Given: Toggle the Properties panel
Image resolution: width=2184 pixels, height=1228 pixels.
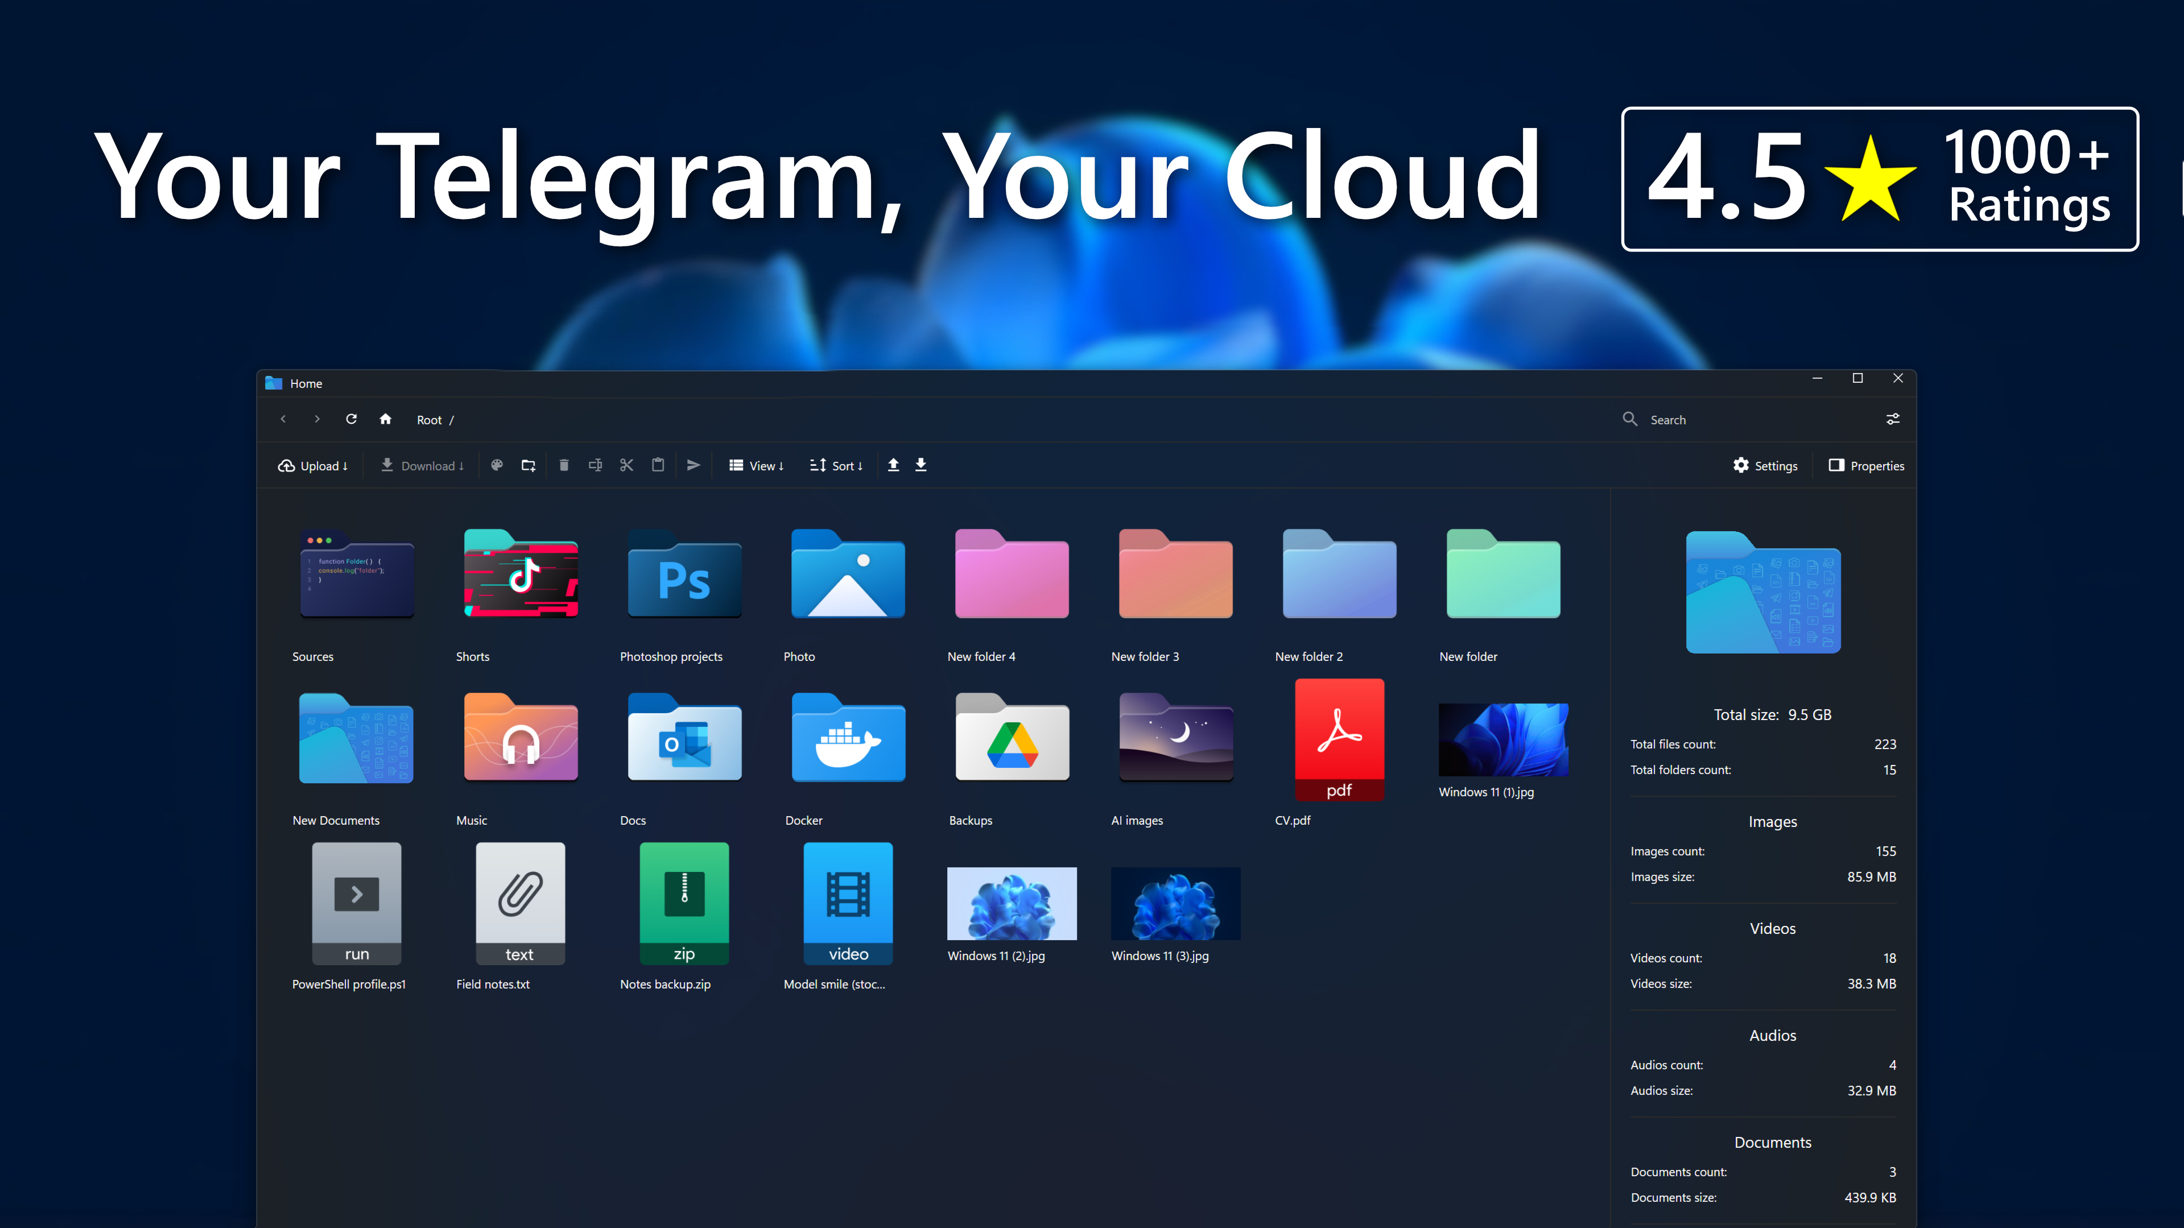Looking at the screenshot, I should click(1867, 465).
